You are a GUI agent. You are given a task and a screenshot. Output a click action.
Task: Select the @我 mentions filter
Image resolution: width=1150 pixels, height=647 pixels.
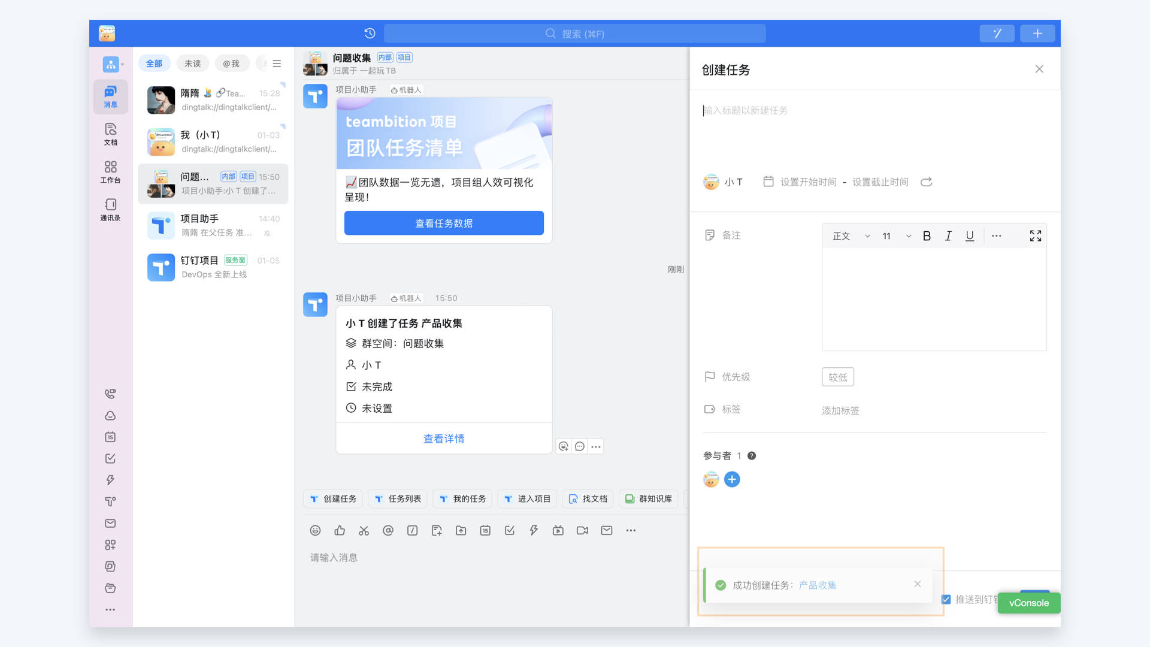pos(232,63)
